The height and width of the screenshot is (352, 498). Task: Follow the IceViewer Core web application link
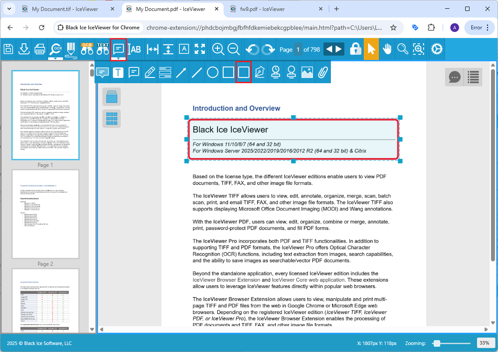pyautogui.click(x=308, y=280)
